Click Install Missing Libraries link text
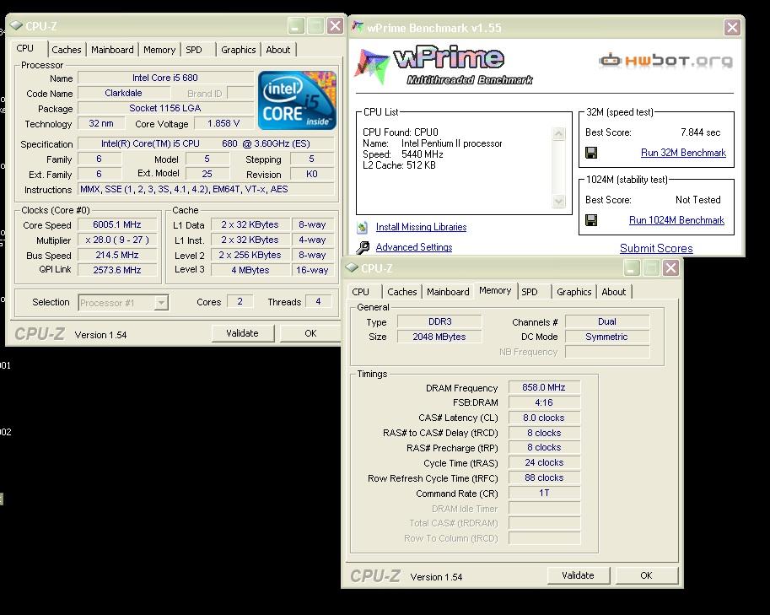The image size is (770, 615). tap(421, 227)
